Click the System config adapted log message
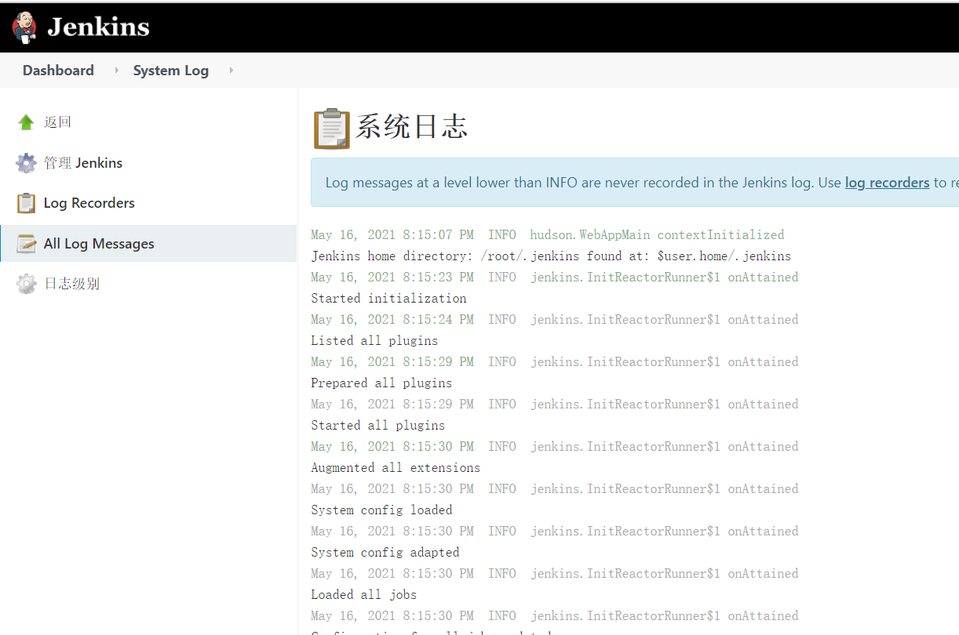The width and height of the screenshot is (959, 635). (x=385, y=553)
